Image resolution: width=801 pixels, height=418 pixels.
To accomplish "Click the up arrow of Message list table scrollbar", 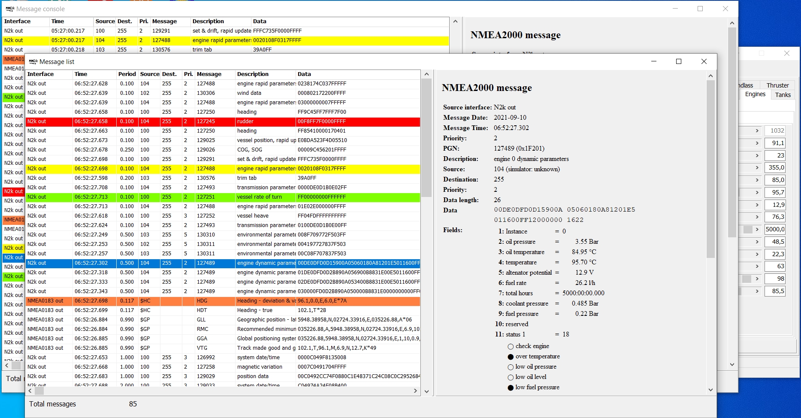I will pos(426,74).
